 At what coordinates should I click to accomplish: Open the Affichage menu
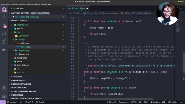pos(23,4)
